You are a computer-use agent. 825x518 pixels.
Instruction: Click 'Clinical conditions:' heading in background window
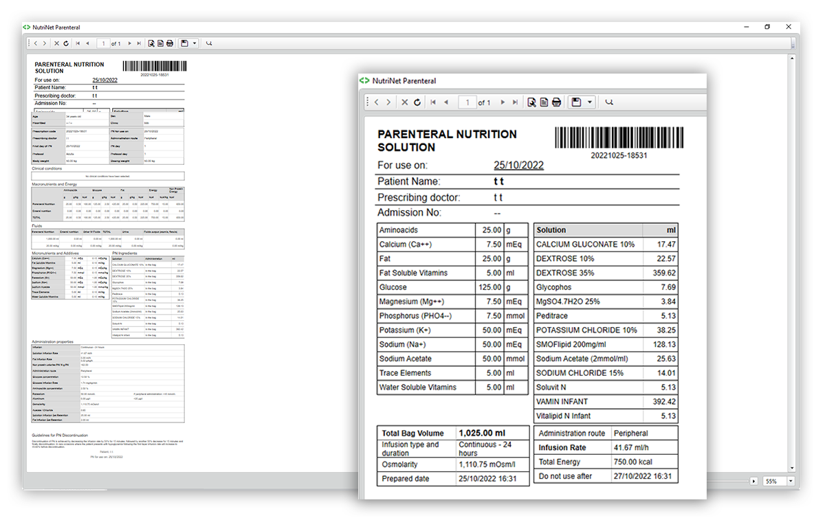(x=47, y=168)
